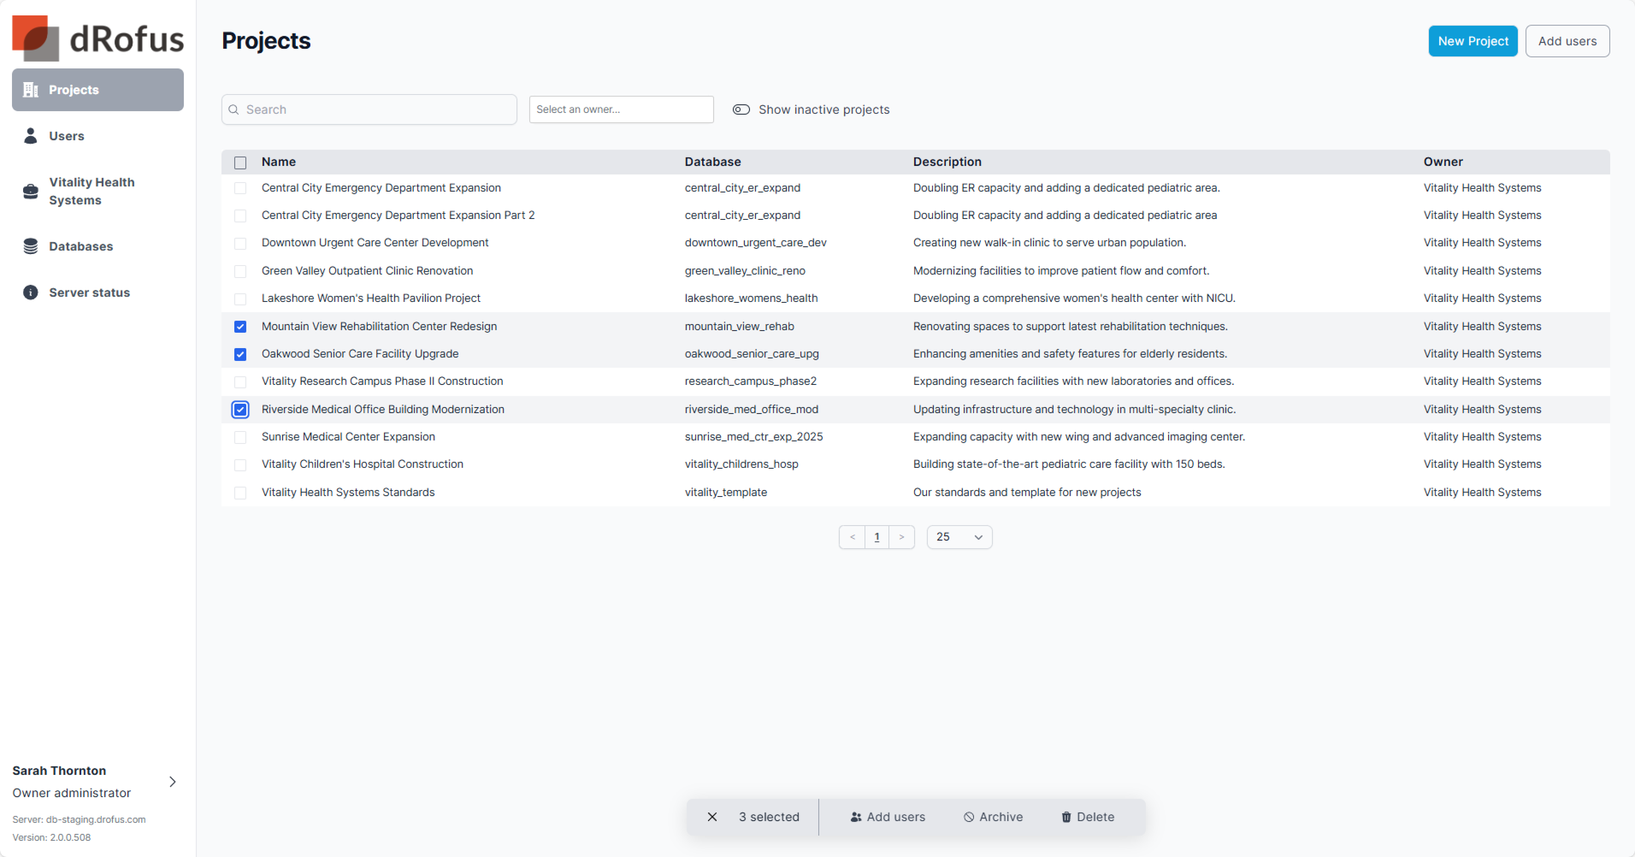Click the X icon to clear selection

(x=712, y=817)
